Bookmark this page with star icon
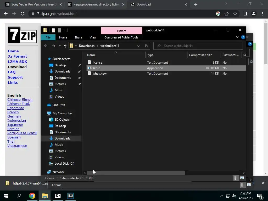268x201 pixels. coord(235,14)
